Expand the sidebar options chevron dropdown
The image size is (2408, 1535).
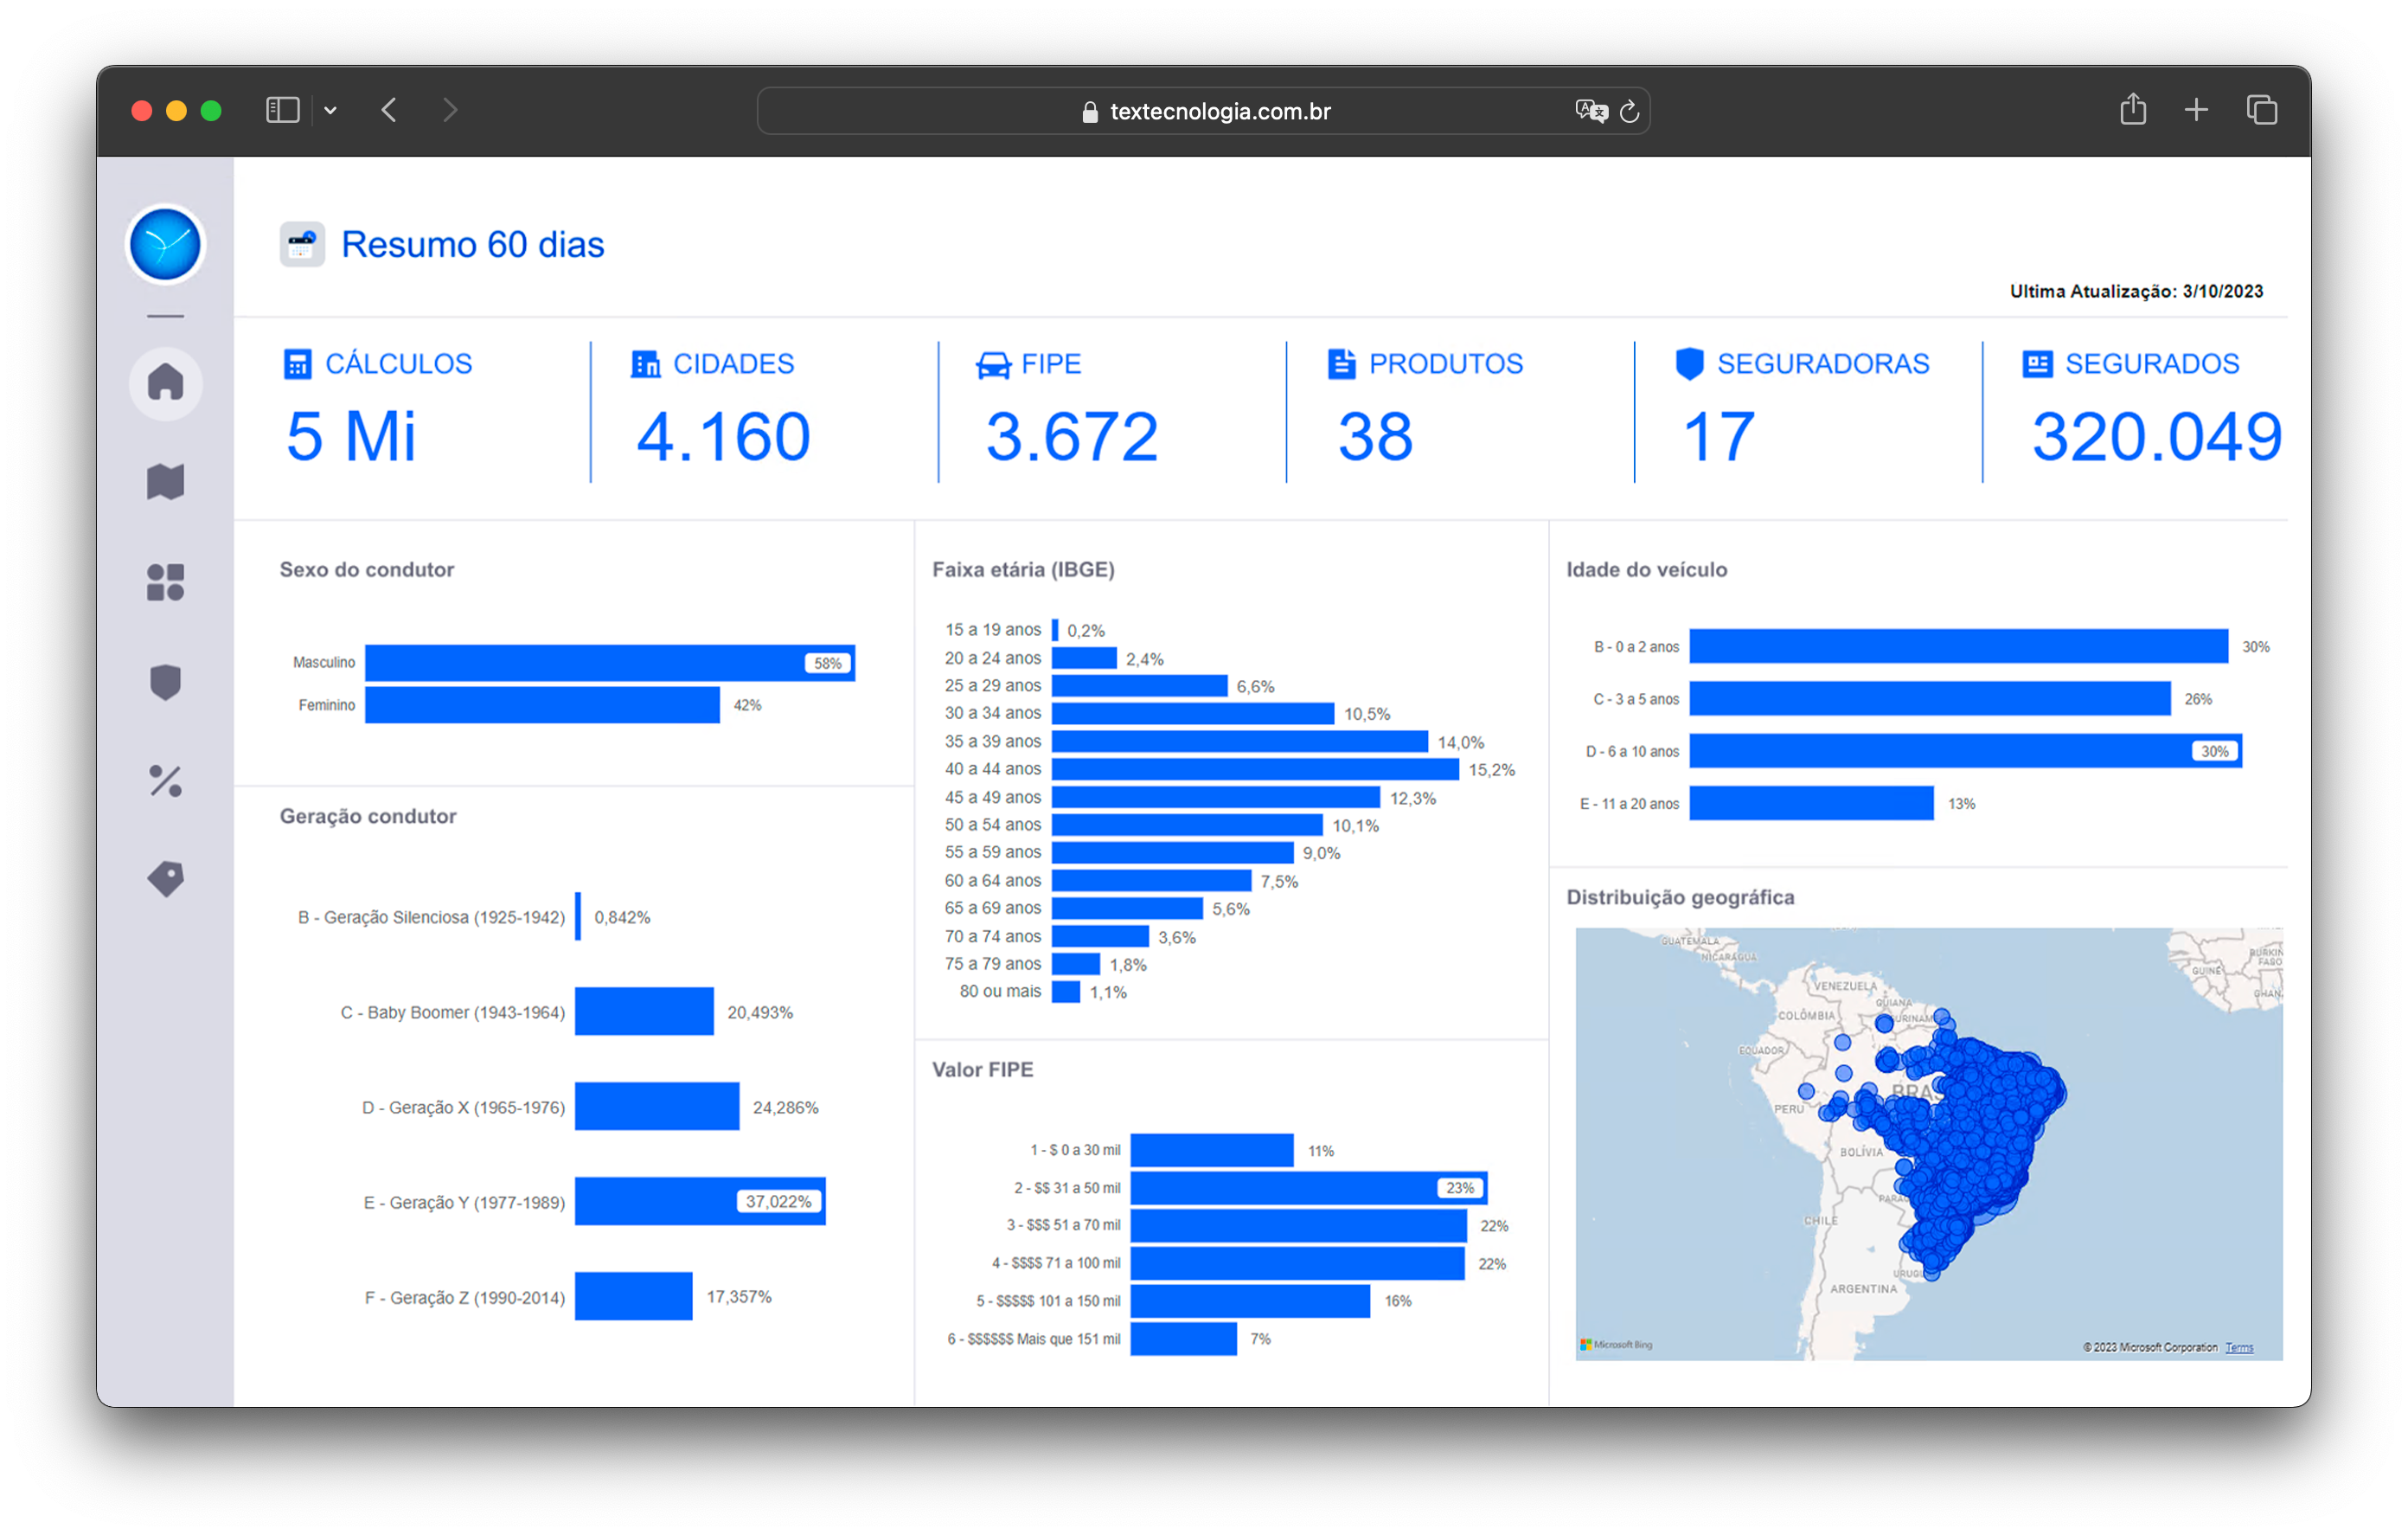[x=330, y=111]
